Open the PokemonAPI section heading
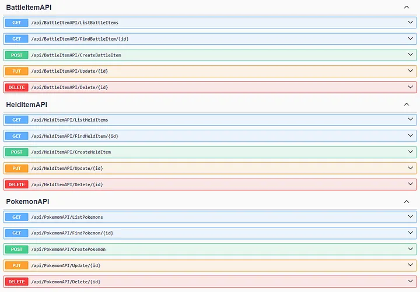The image size is (420, 292). tap(27, 202)
